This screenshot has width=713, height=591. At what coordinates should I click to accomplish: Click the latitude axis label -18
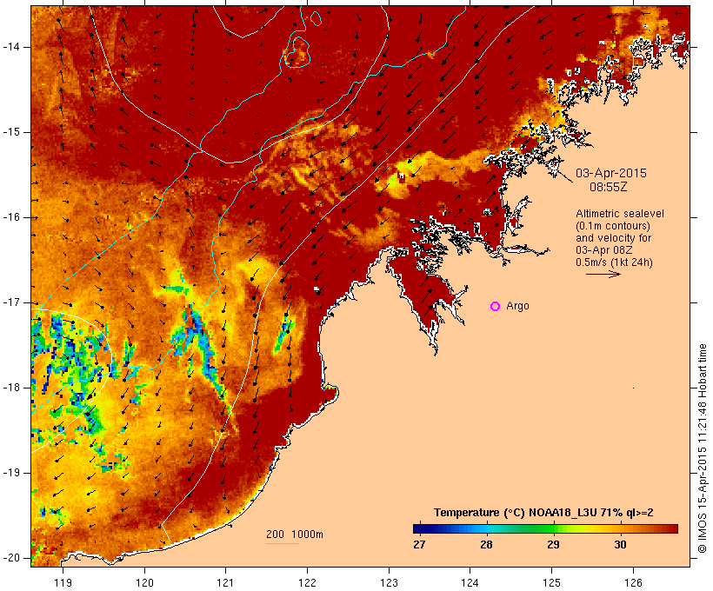click(x=11, y=388)
